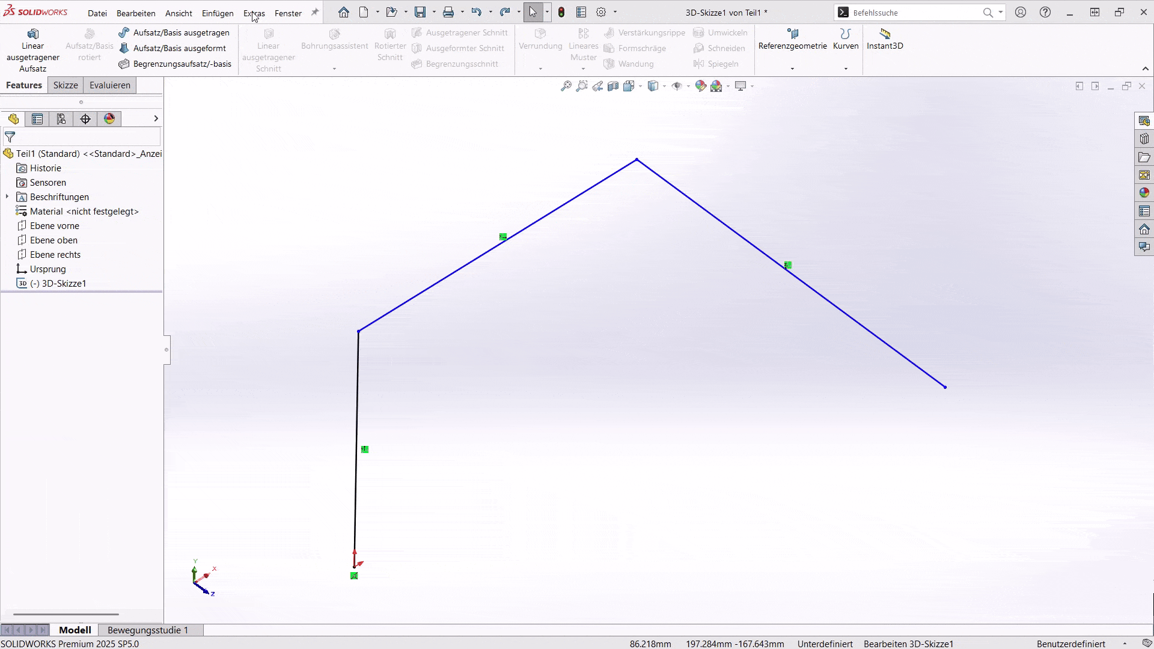This screenshot has height=649, width=1154.
Task: Open the Appearances and Scenes pane
Action: point(1144,192)
